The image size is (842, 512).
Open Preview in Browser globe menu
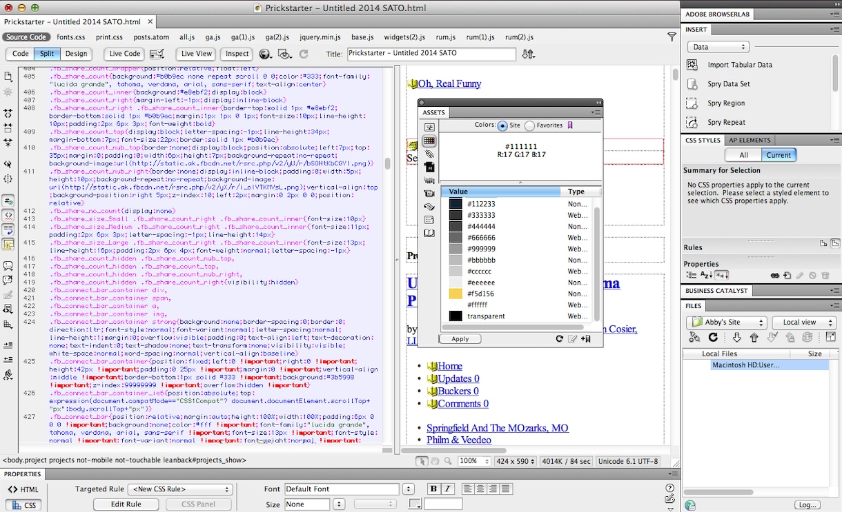coord(265,54)
